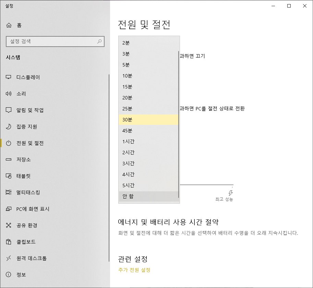Select the highlighted 30분 option
This screenshot has height=288, width=313.
[148, 120]
